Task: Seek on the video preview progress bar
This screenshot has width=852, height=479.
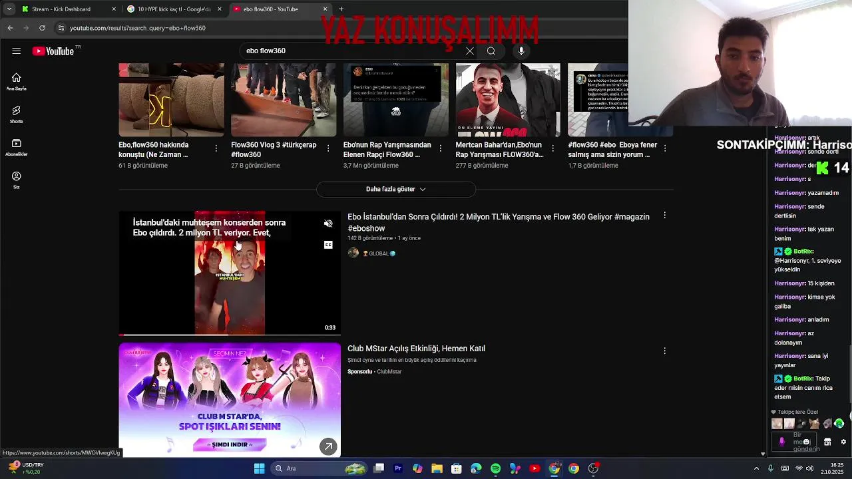Action: [230, 334]
